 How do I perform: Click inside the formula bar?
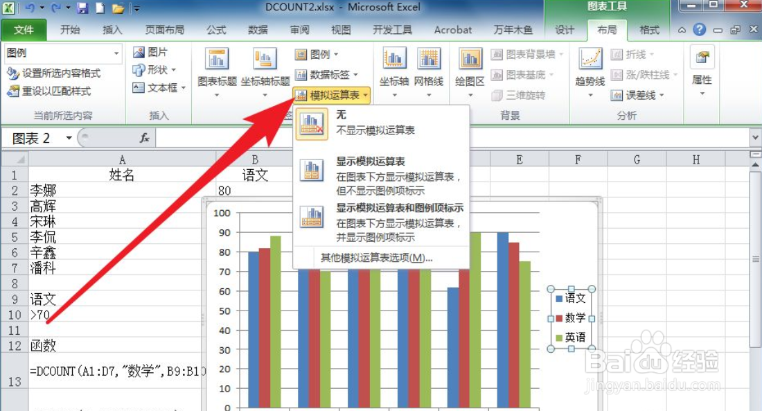tap(452, 138)
